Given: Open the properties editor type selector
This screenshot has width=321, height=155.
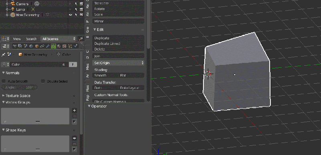Looking at the screenshot, I should [6, 46].
